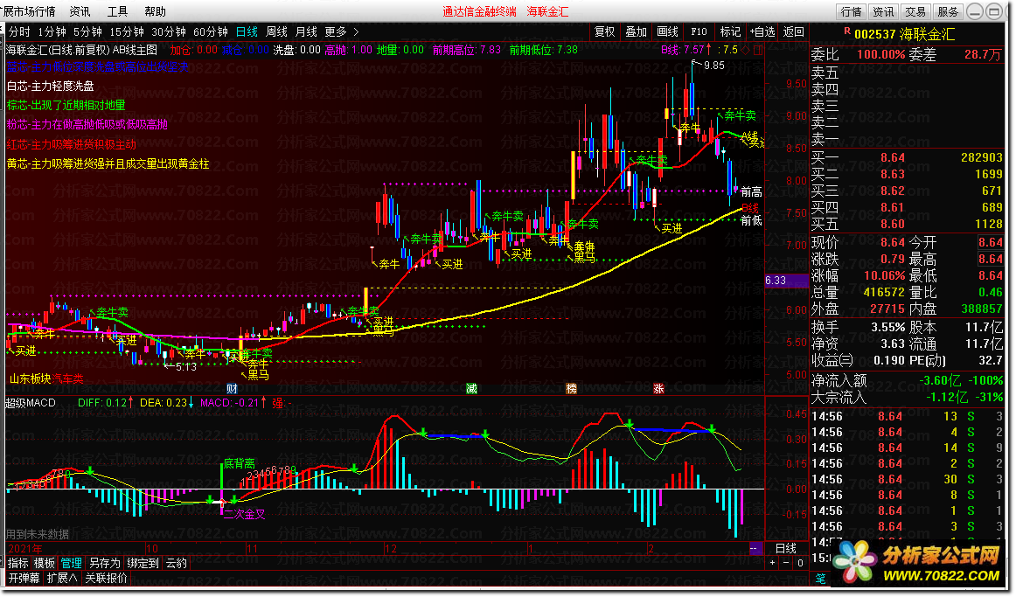Click the 标记 mark button
Viewport: 1016px width, 597px height.
coord(729,31)
